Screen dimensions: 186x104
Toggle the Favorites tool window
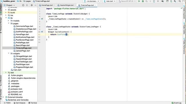[1, 94]
